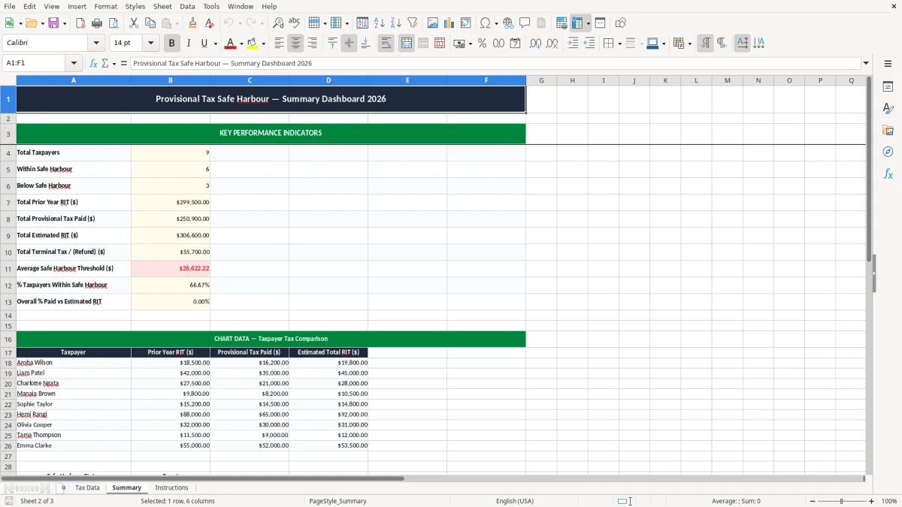The image size is (902, 507).
Task: Open the Format menu
Action: [105, 6]
